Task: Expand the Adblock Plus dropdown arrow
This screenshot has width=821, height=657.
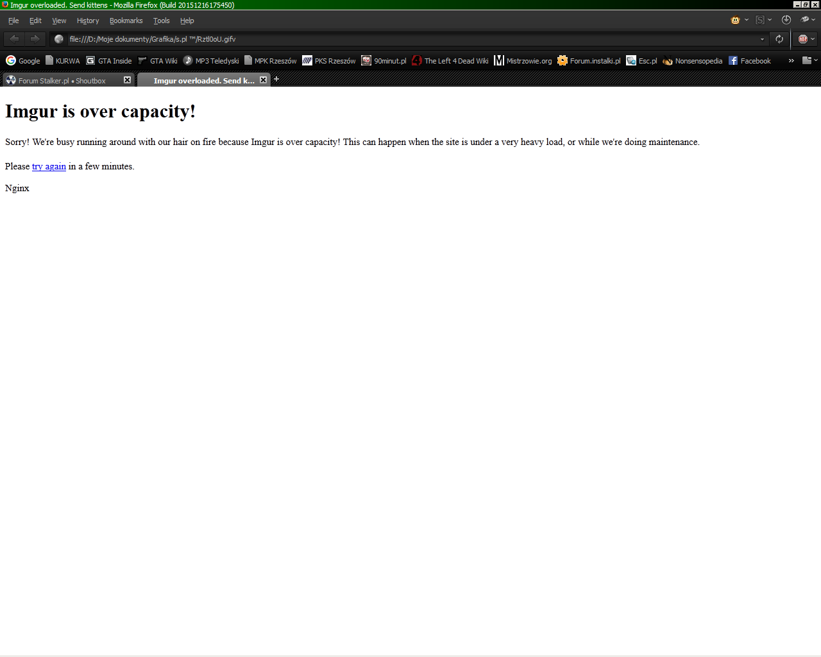Action: pyautogui.click(x=813, y=39)
